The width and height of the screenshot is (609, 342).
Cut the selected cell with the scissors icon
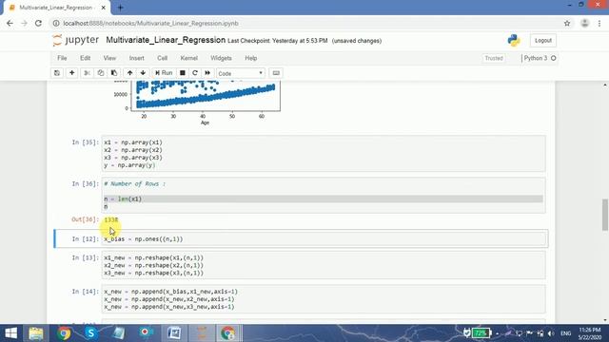(x=87, y=73)
